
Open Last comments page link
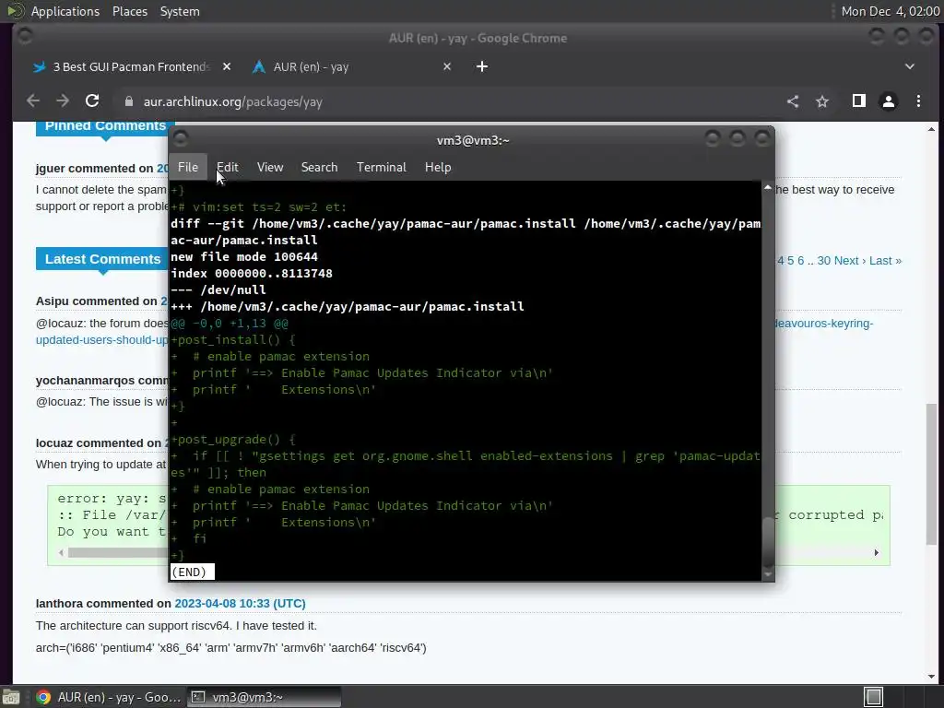885,261
